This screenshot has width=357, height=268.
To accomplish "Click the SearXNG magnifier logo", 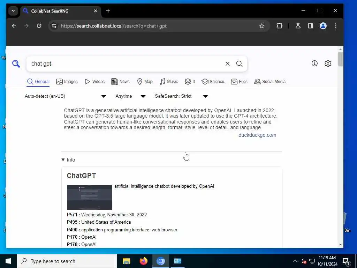I will tap(16, 64).
